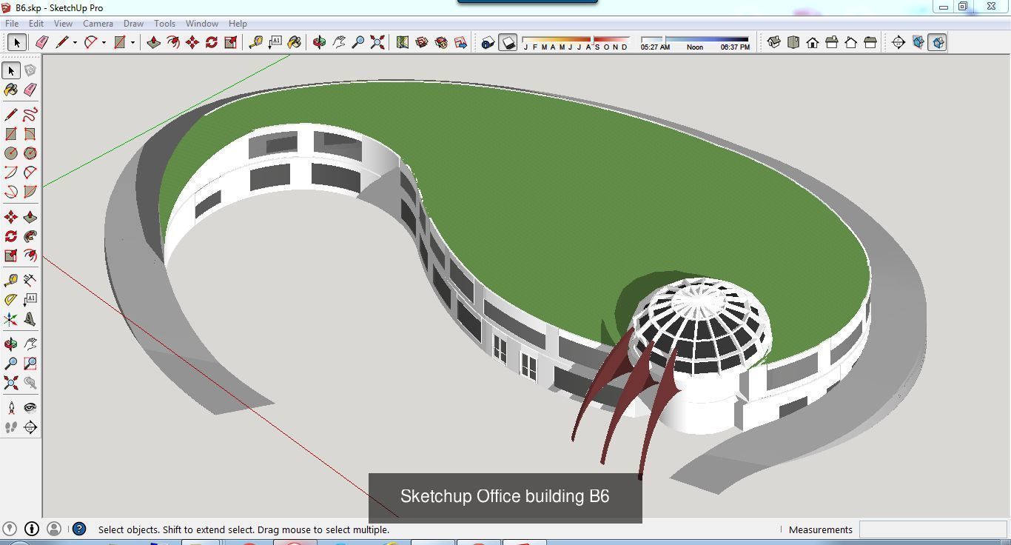Open the View menu
The height and width of the screenshot is (545, 1011).
[63, 24]
